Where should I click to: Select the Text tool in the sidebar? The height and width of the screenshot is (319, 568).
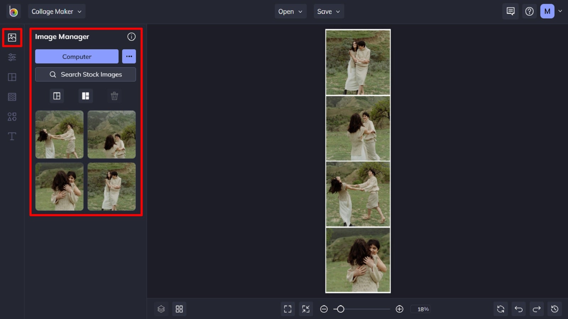12,136
